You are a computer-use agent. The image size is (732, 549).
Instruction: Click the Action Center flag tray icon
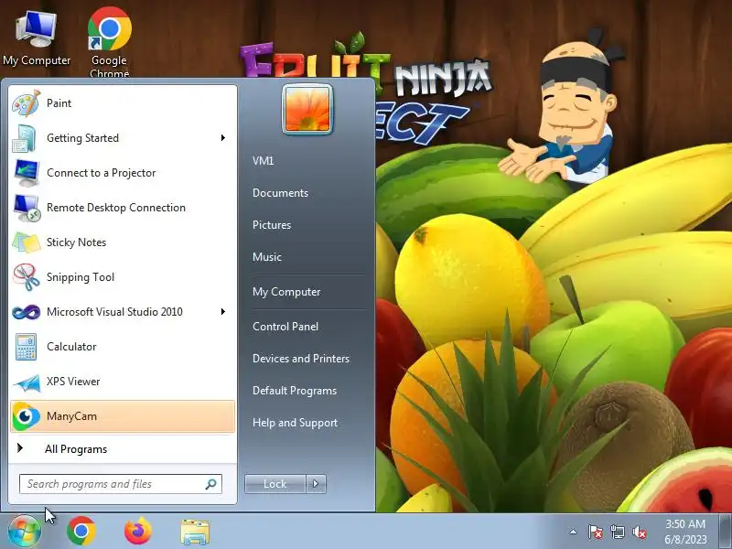[x=596, y=532]
